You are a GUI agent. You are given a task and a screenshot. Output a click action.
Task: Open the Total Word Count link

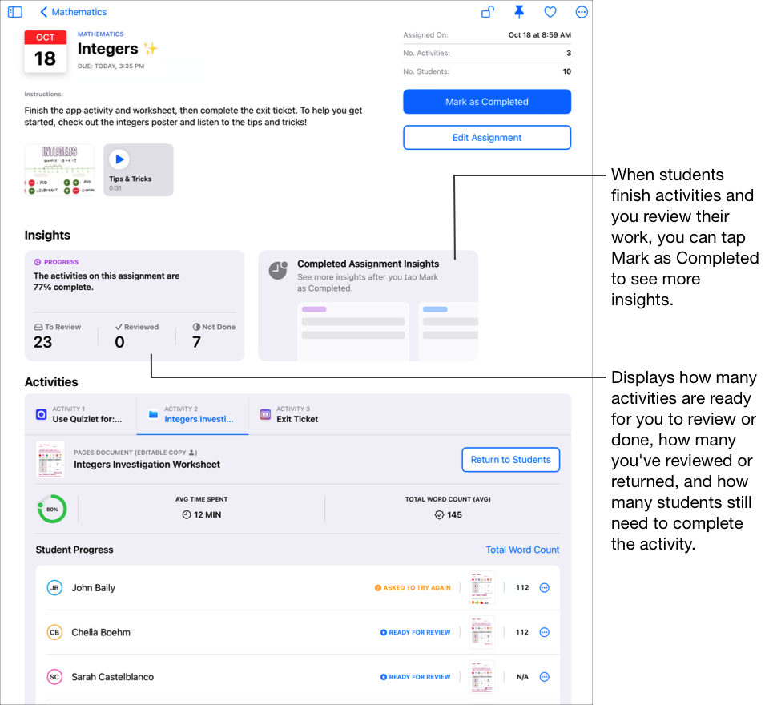tap(522, 550)
